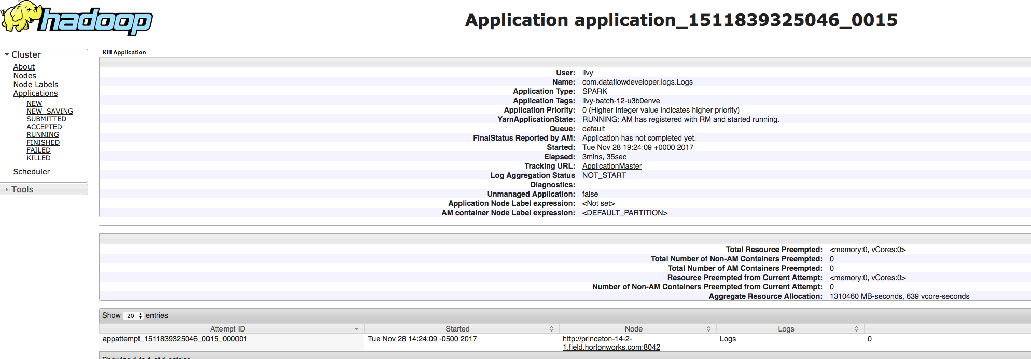This screenshot has height=359, width=1031.
Task: Sort by Attempt ID column arrow
Action: pos(356,329)
